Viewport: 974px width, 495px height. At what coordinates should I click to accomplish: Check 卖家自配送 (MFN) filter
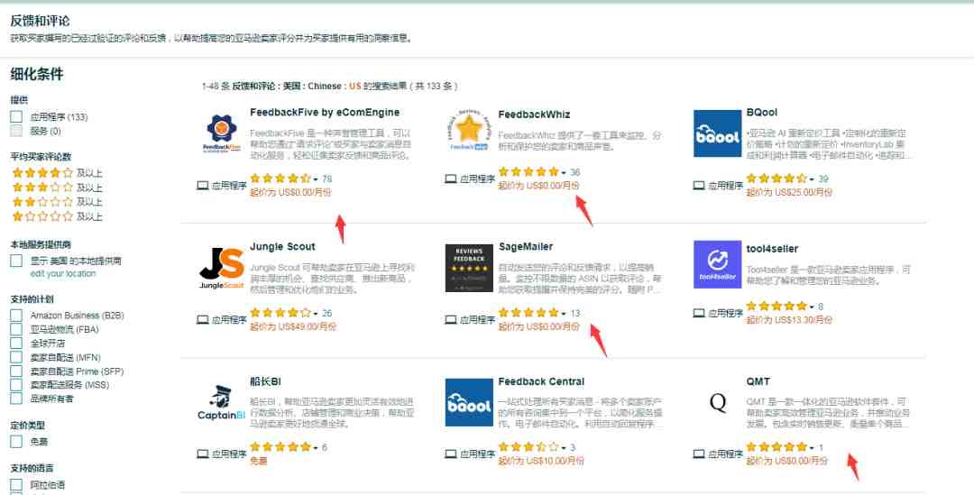click(17, 357)
